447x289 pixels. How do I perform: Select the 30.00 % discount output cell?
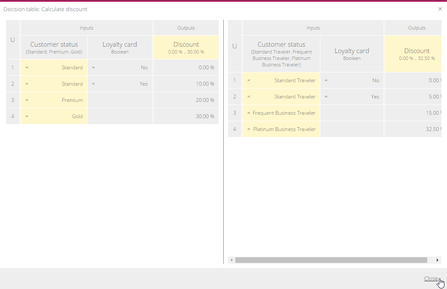point(186,116)
